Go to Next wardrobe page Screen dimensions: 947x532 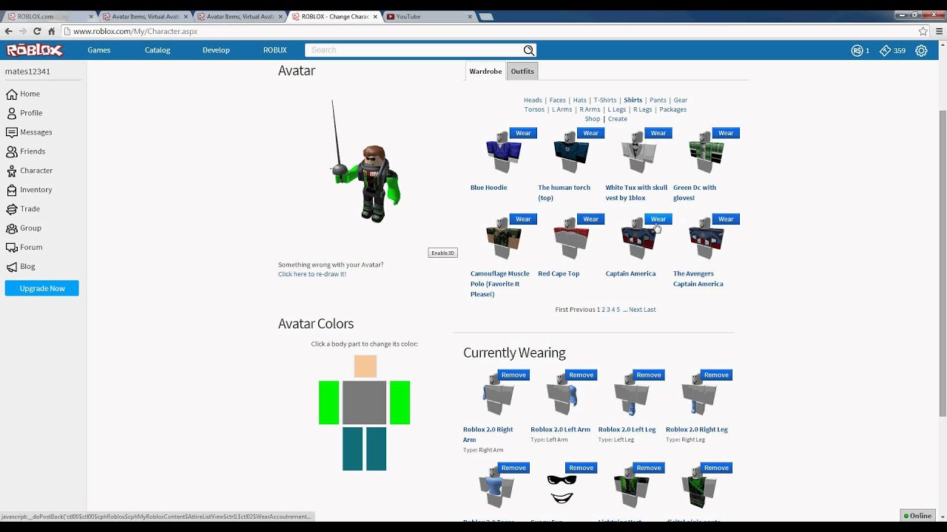636,310
